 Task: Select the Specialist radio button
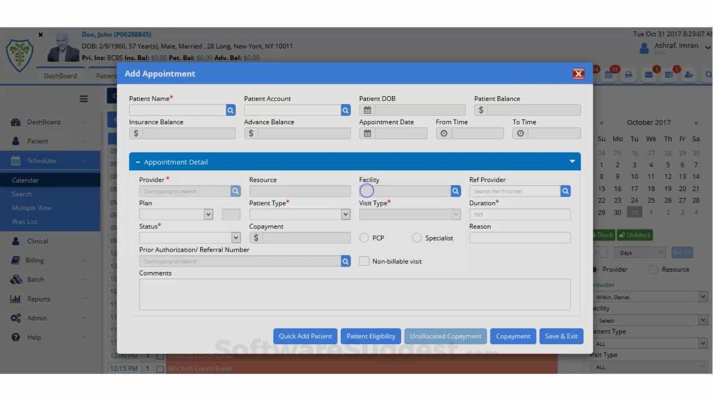point(417,238)
